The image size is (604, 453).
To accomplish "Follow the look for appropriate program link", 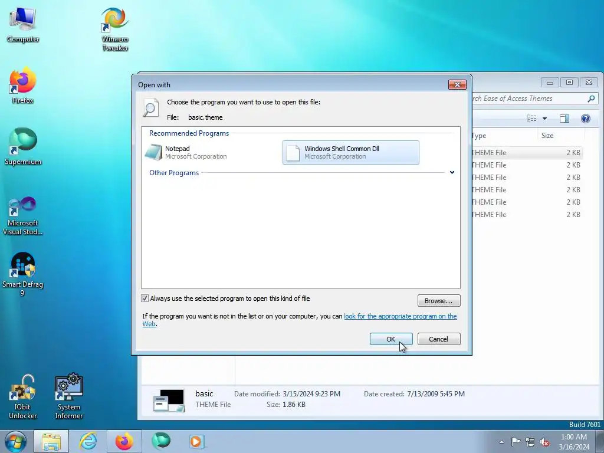I will pos(401,316).
